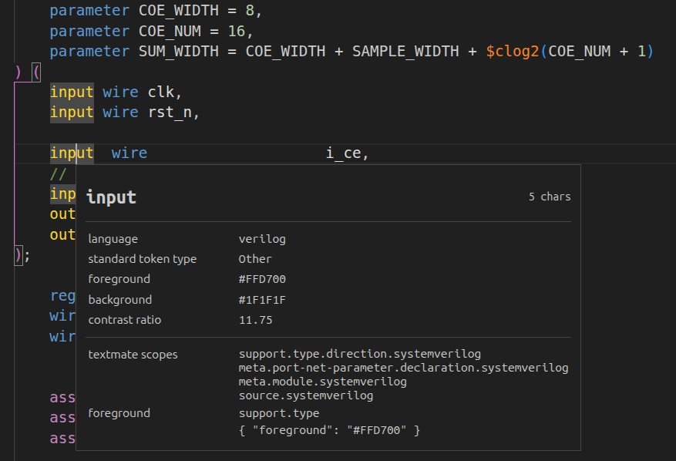Screen dimensions: 676x461
Task: Click the verilog language value
Action: click(262, 239)
